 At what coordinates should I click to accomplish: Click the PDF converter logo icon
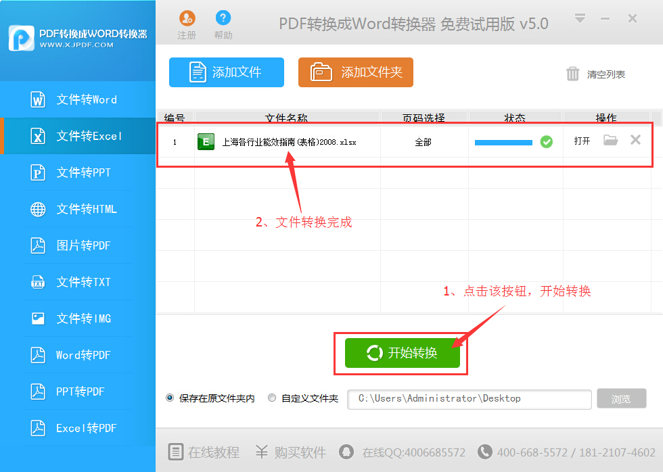pos(21,38)
